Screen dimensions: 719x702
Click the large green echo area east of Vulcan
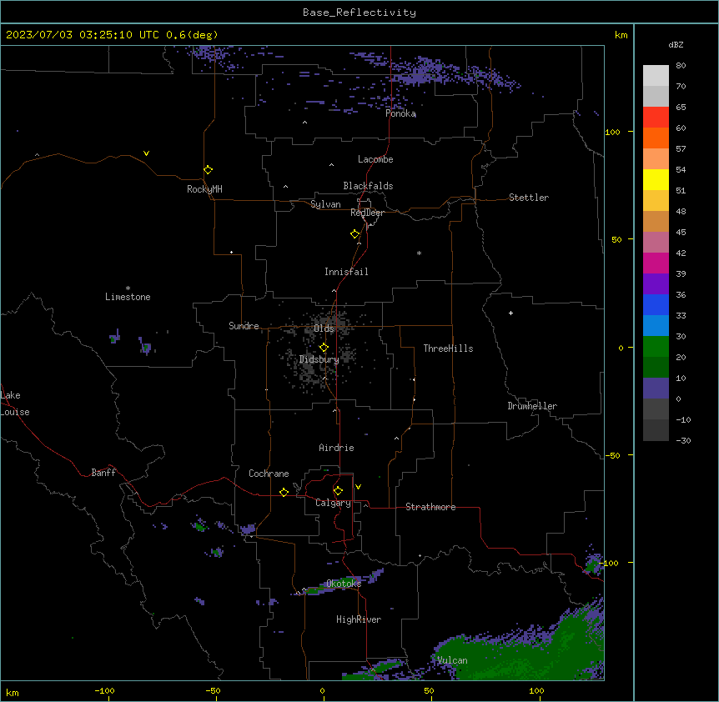pyautogui.click(x=527, y=655)
